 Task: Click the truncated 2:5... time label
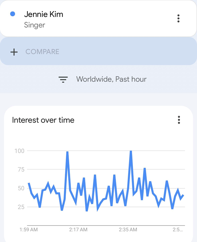coord(178,230)
